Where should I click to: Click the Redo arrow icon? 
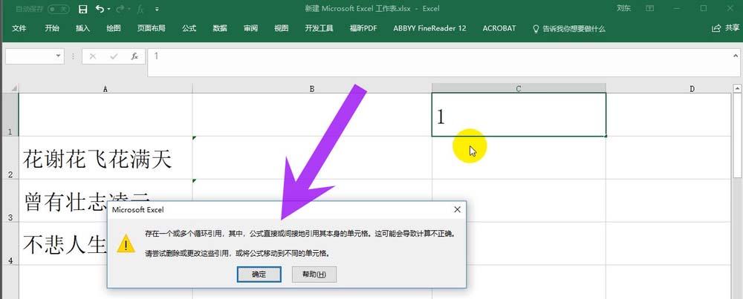click(x=120, y=9)
